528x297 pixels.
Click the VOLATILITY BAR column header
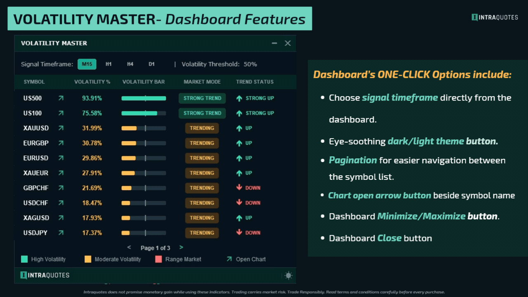click(144, 82)
